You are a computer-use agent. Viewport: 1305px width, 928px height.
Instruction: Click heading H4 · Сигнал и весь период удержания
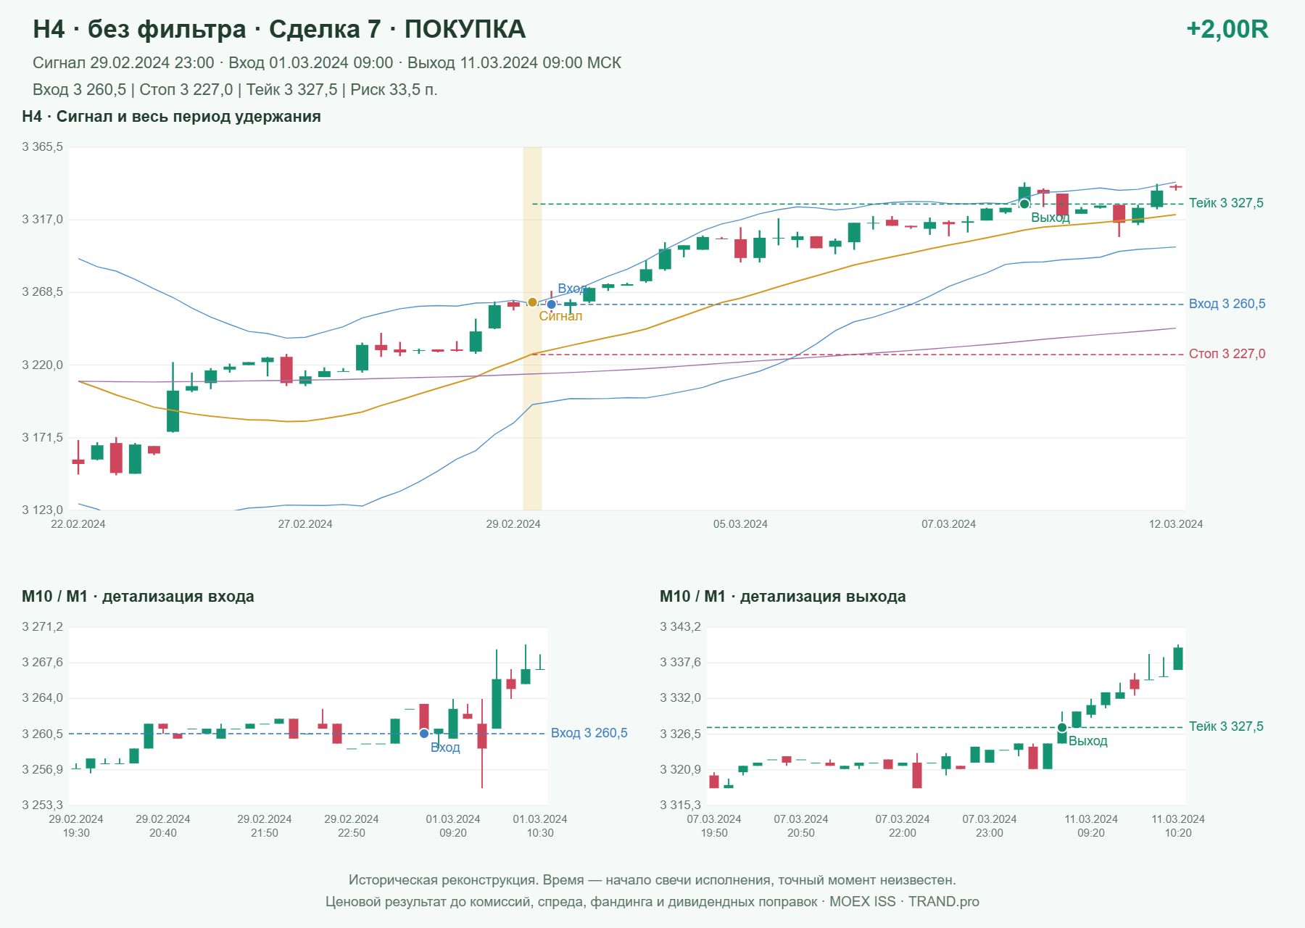(x=171, y=117)
